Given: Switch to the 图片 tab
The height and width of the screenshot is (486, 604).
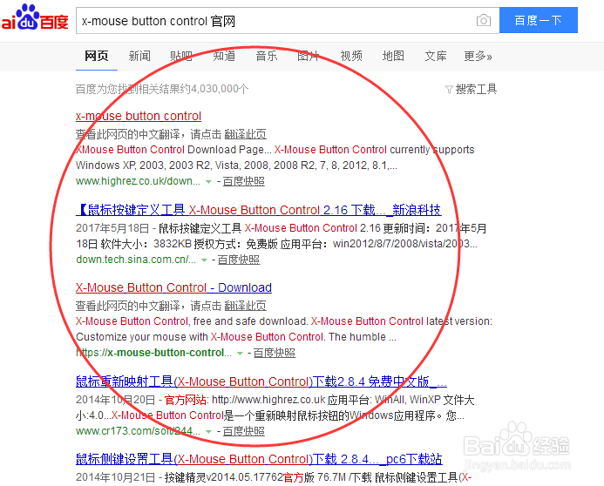Looking at the screenshot, I should tap(309, 57).
